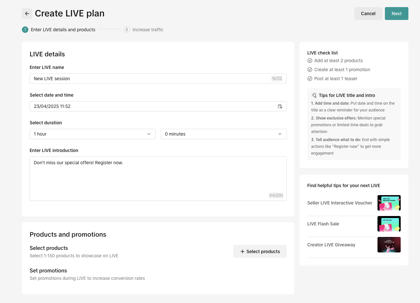Viewport: 420px width, 303px height.
Task: Expand the 0 minutes dropdown
Action: coord(224,134)
